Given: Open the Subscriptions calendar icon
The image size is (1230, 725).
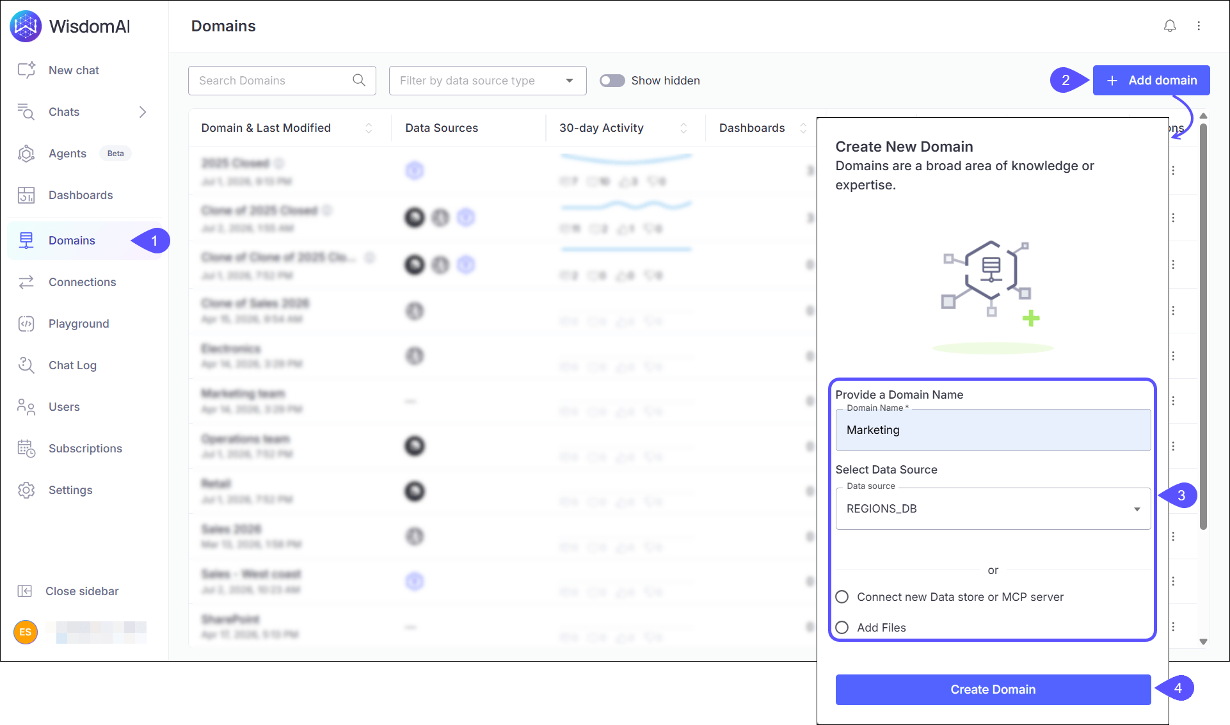Looking at the screenshot, I should click(x=26, y=449).
